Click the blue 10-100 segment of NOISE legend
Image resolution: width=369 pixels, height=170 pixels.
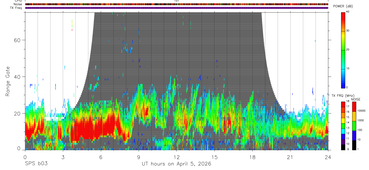coord(354,135)
